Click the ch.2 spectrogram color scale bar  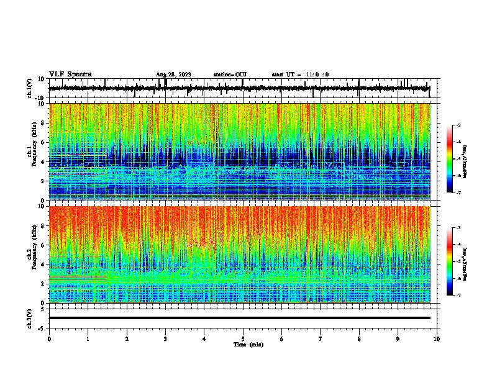click(x=449, y=261)
